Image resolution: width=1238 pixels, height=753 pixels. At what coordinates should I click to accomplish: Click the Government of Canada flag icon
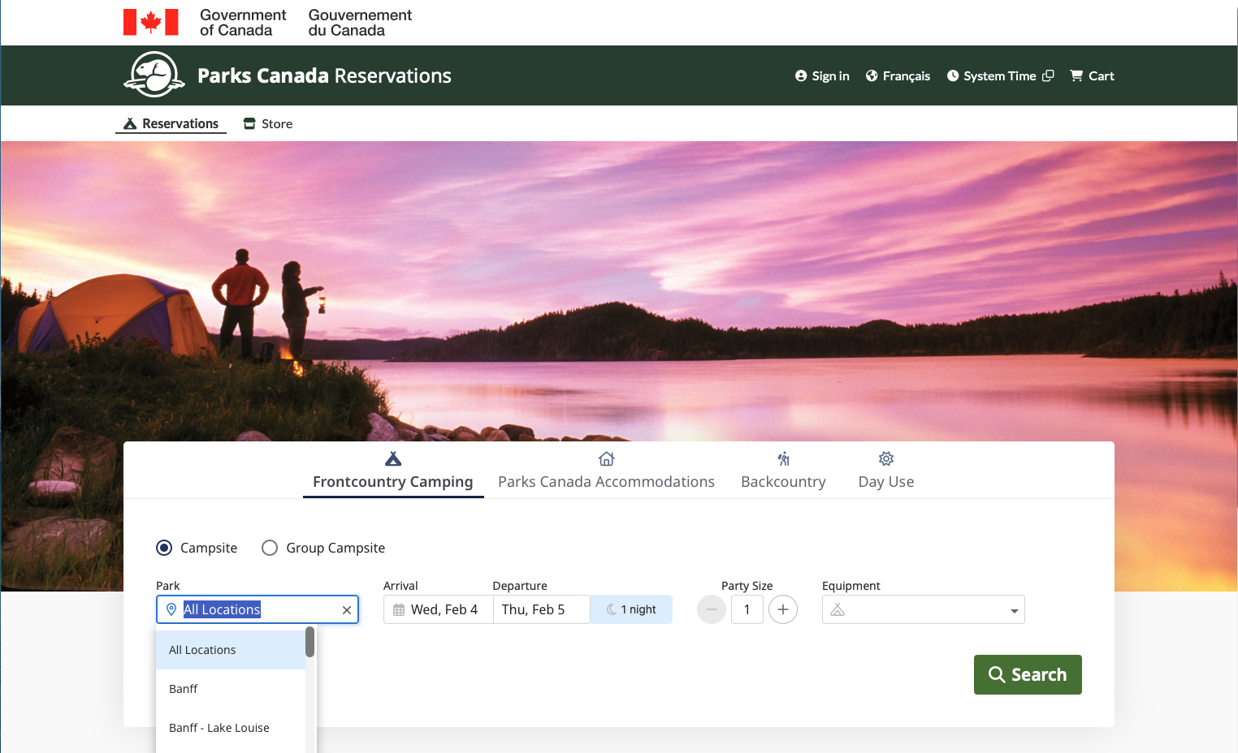(x=150, y=22)
